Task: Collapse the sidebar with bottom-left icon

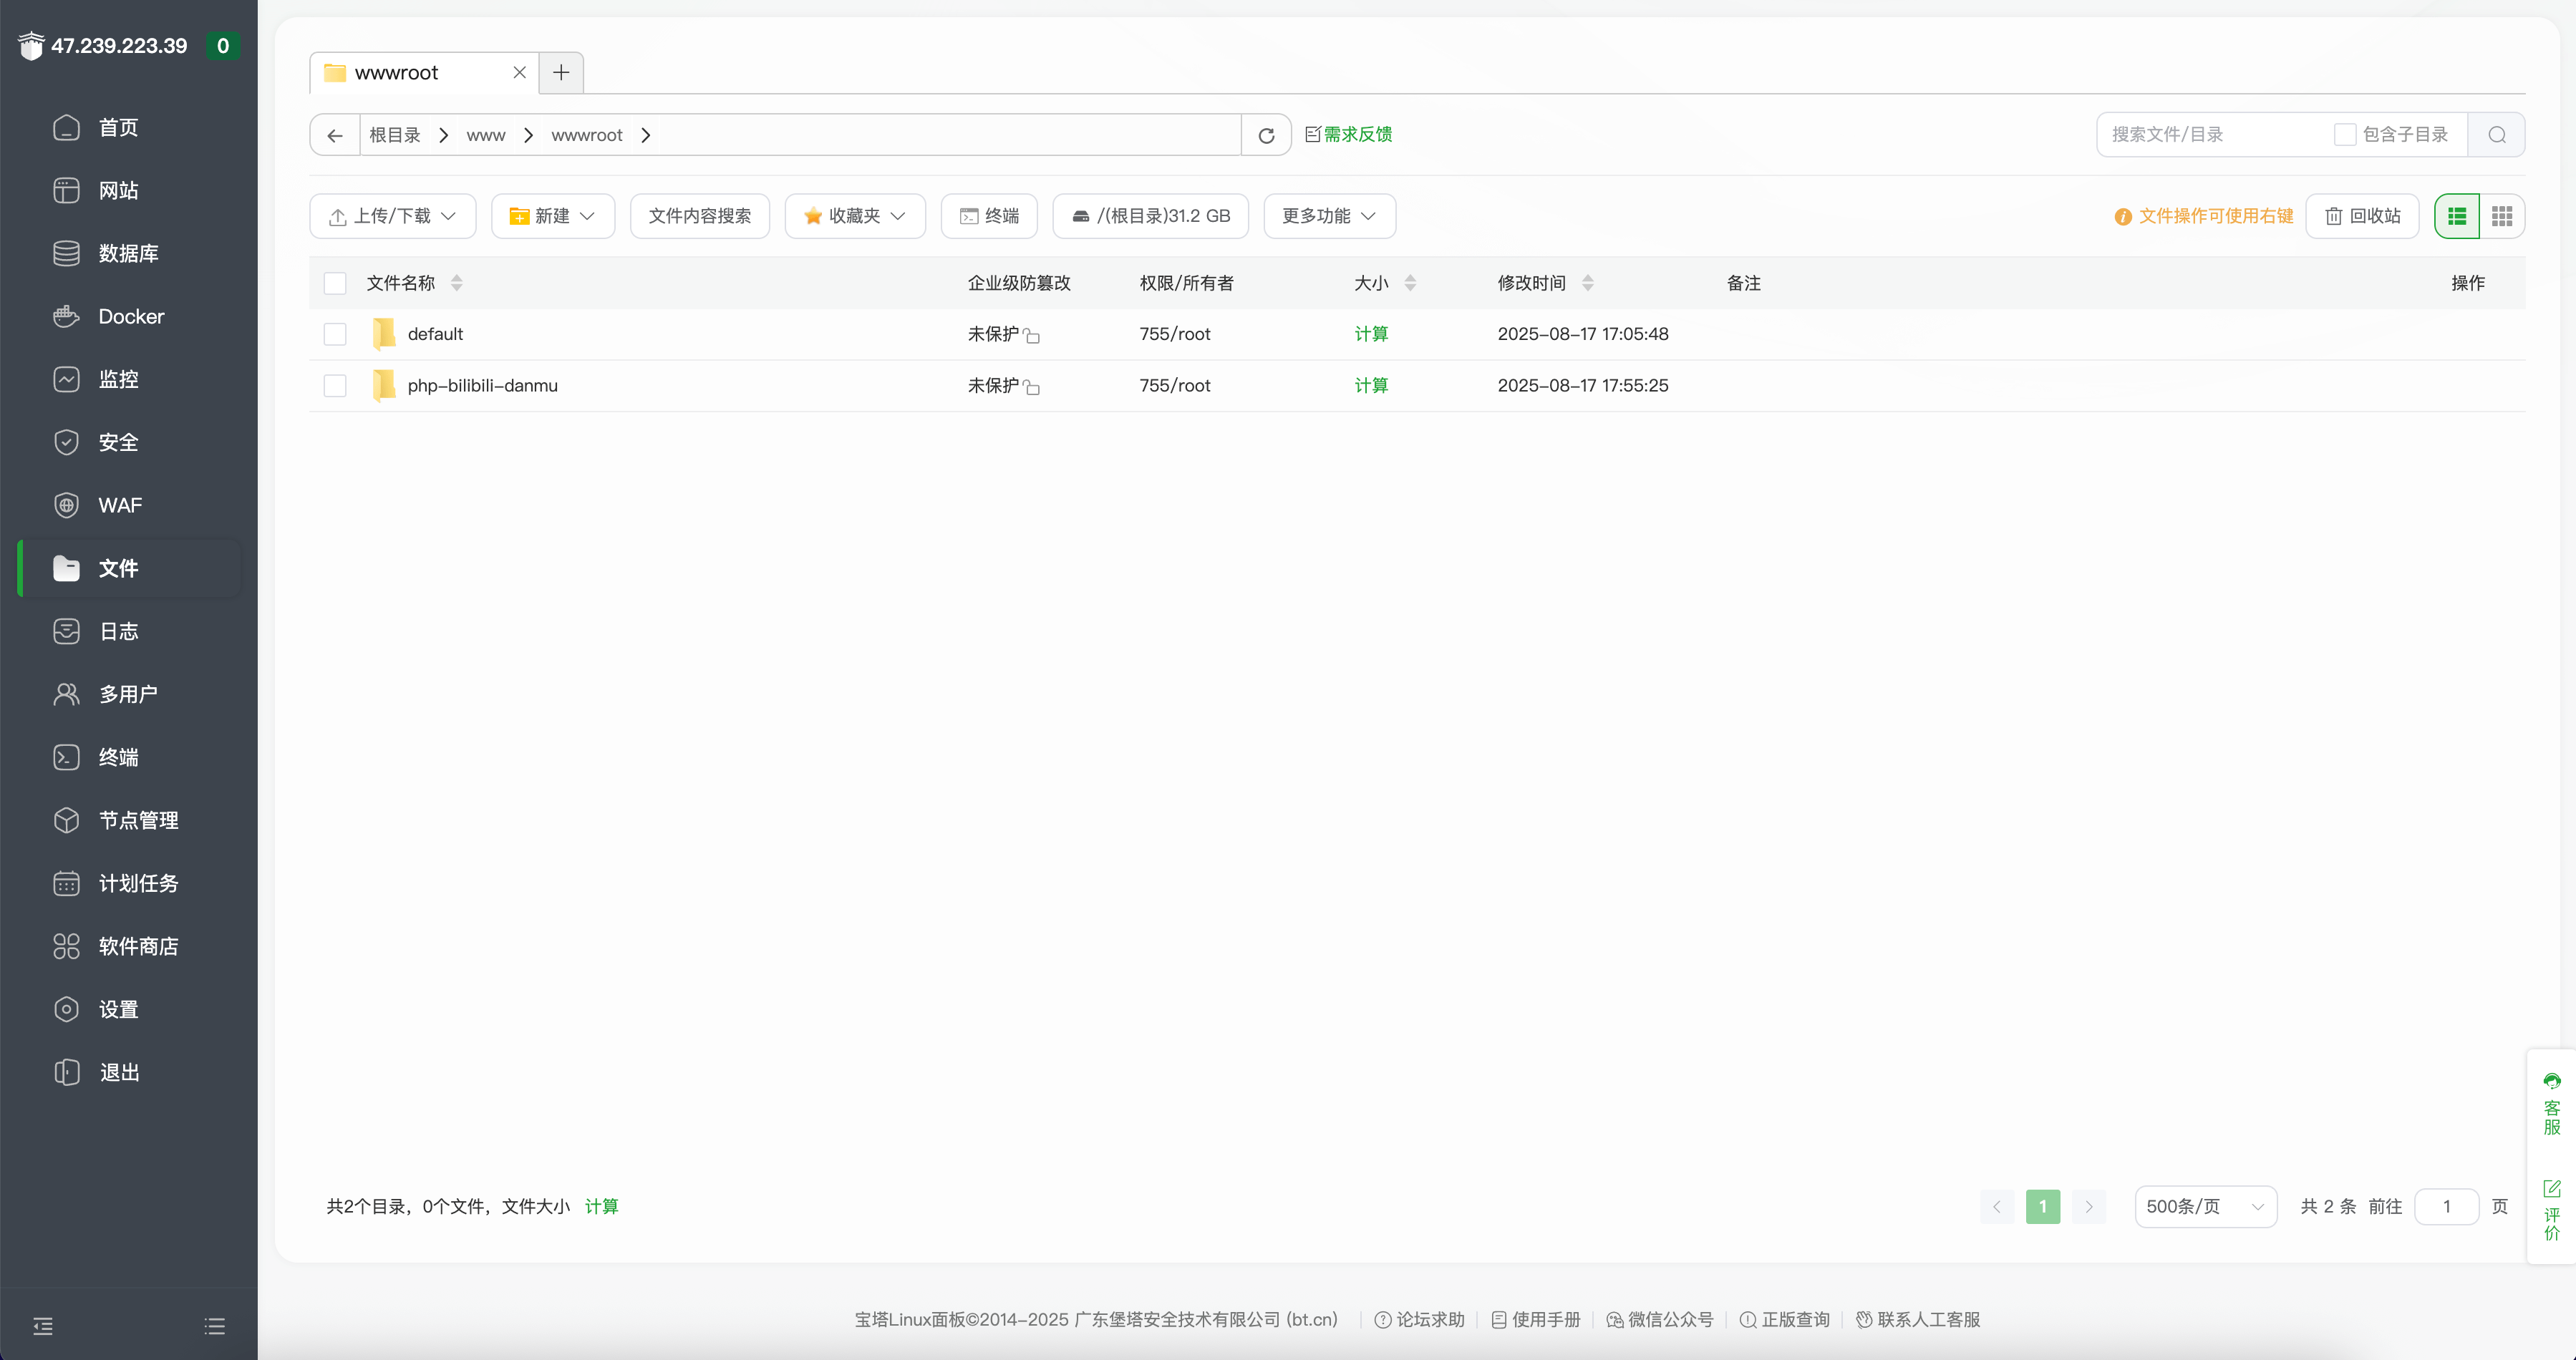Action: 43,1326
